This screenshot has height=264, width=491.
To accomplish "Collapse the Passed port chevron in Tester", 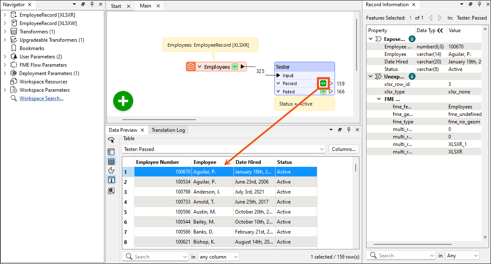I will [278, 83].
